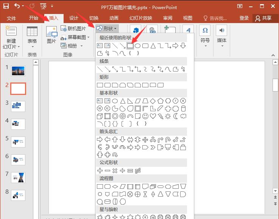Viewport: 279px width, 219px height.
Task: Open Ribbon Display Options button
Action: [240, 6]
